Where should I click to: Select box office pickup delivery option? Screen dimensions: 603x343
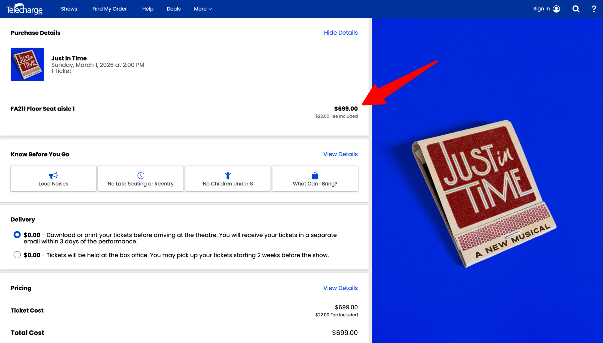(x=17, y=255)
